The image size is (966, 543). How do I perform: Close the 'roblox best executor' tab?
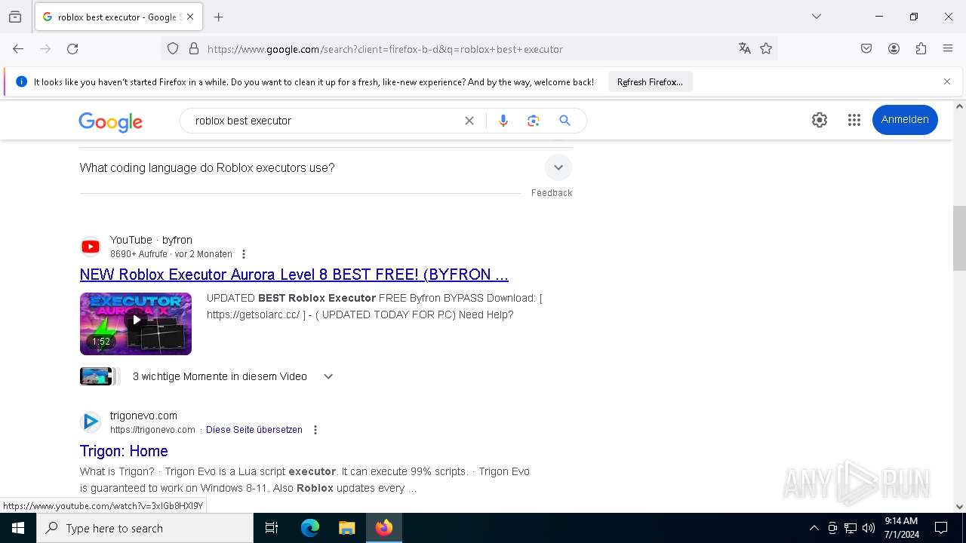tap(190, 17)
